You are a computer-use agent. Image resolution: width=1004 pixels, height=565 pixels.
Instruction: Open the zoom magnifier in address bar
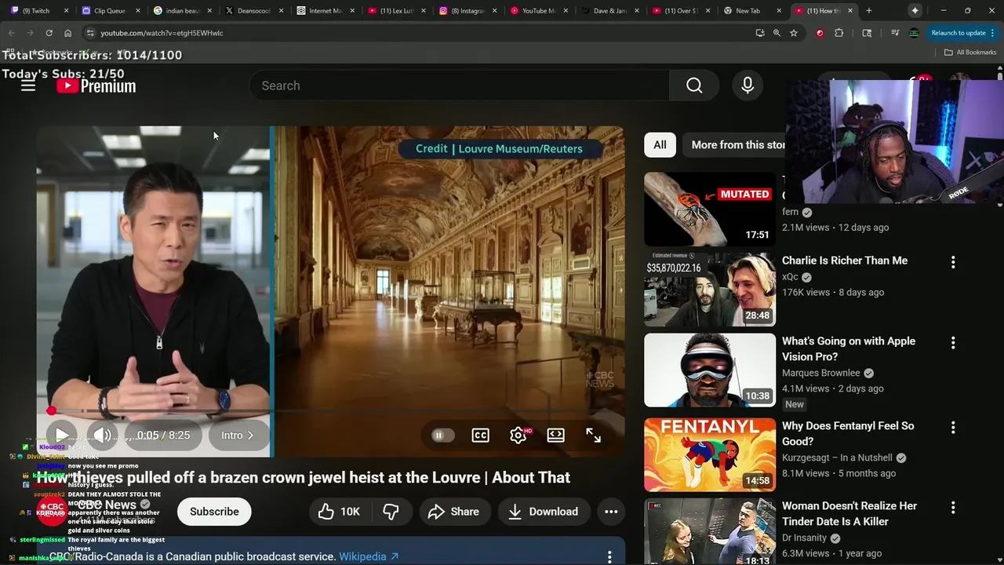[x=777, y=33]
